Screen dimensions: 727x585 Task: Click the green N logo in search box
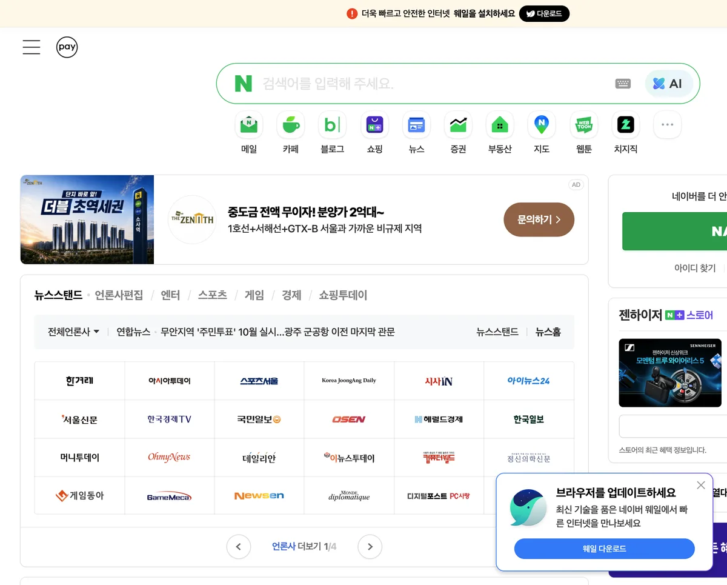243,84
